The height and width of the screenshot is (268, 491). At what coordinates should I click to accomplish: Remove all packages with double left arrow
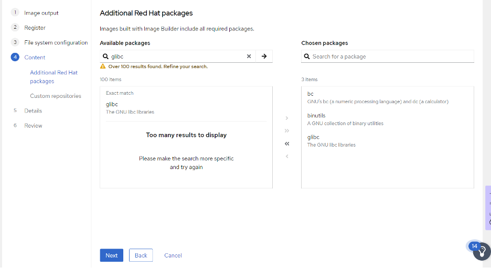click(287, 143)
